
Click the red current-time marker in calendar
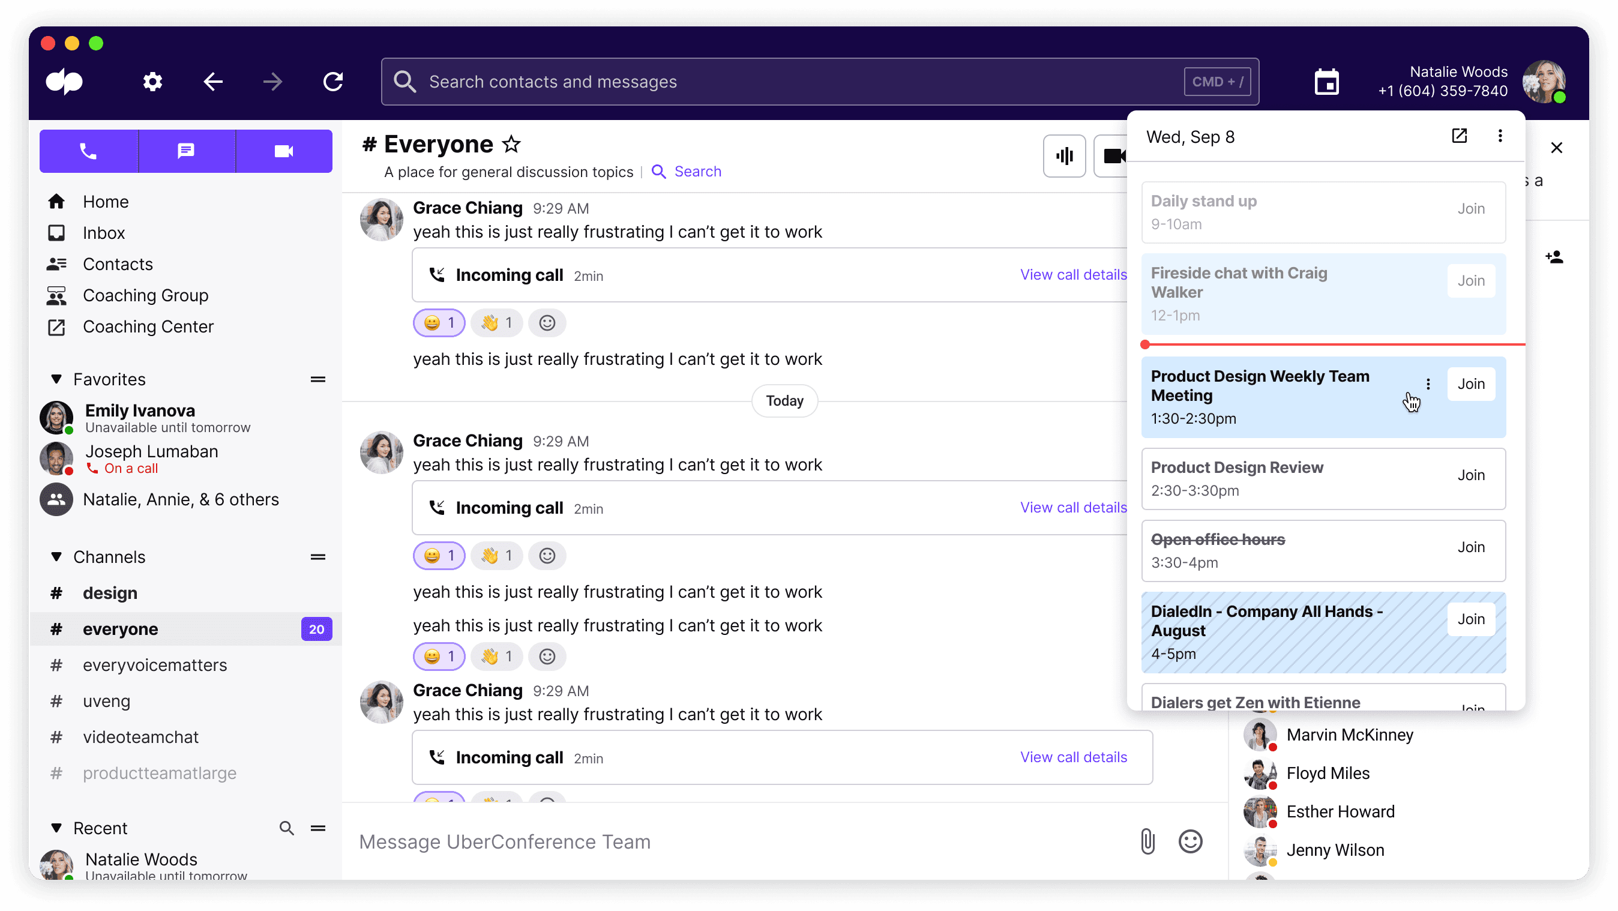click(x=1146, y=344)
